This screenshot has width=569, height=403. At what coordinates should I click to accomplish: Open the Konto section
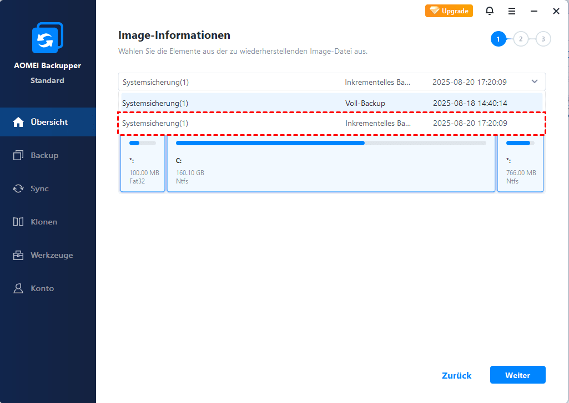[x=48, y=288]
